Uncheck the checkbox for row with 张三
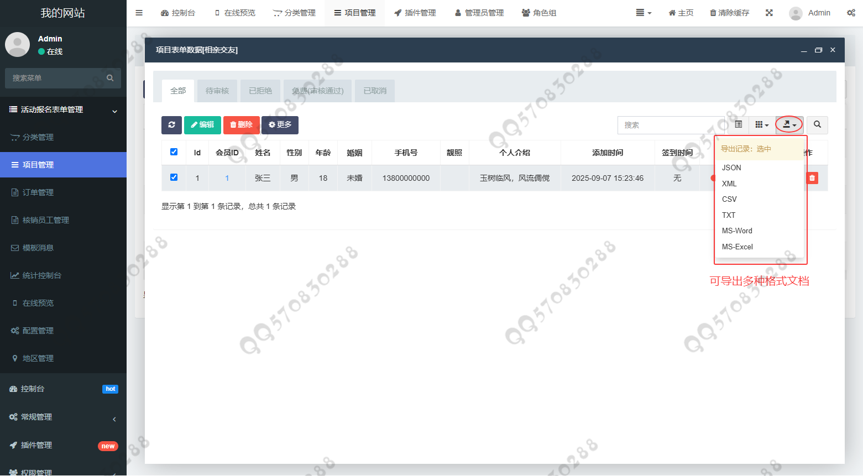The width and height of the screenshot is (863, 476). coord(174,177)
